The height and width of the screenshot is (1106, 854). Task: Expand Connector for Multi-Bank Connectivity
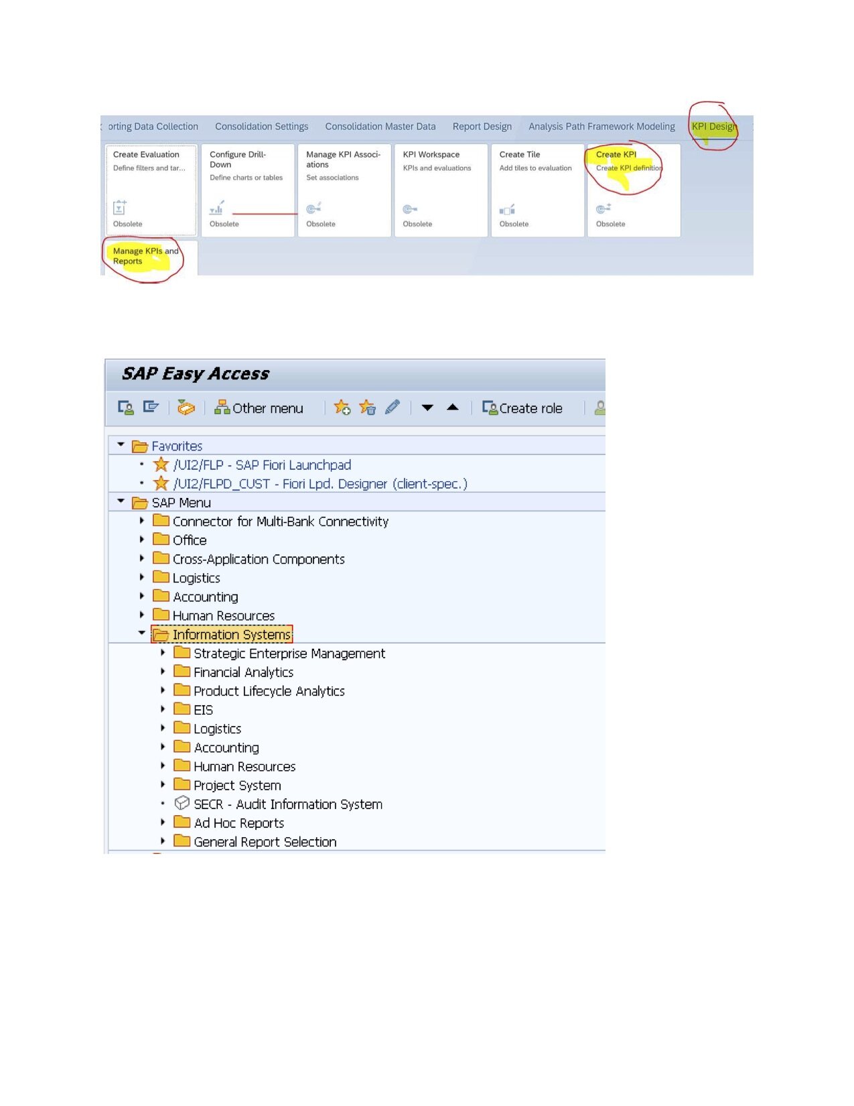tap(142, 520)
